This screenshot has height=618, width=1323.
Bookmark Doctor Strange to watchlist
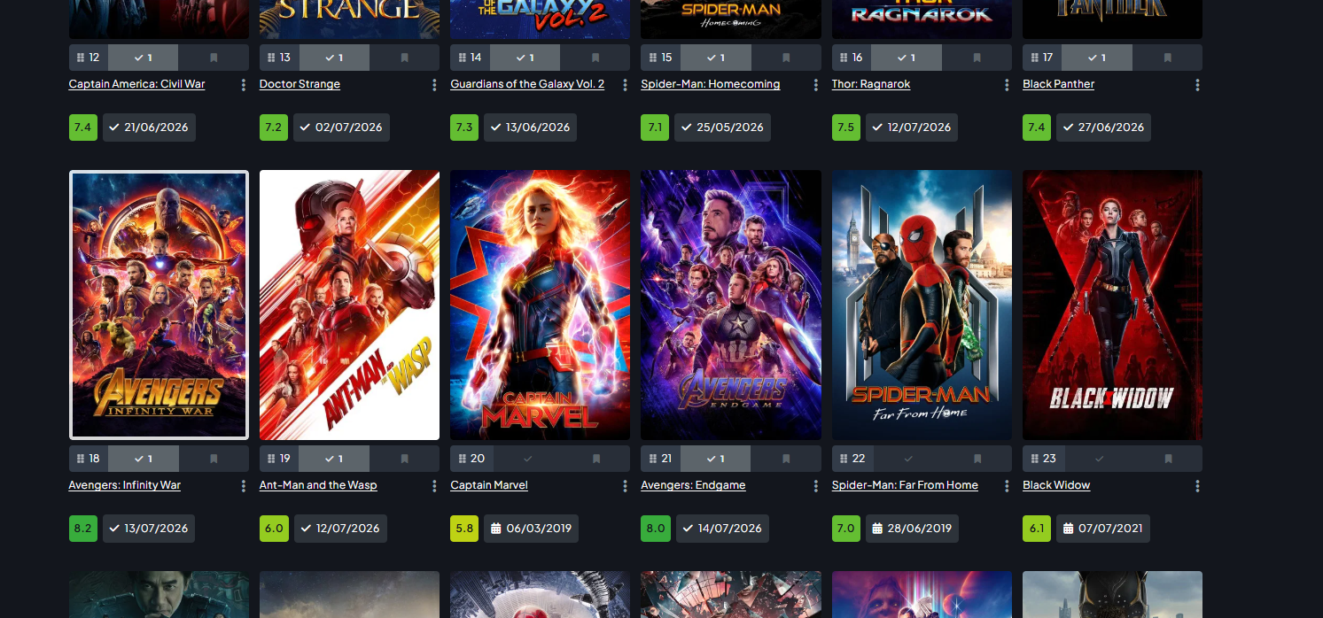[404, 58]
